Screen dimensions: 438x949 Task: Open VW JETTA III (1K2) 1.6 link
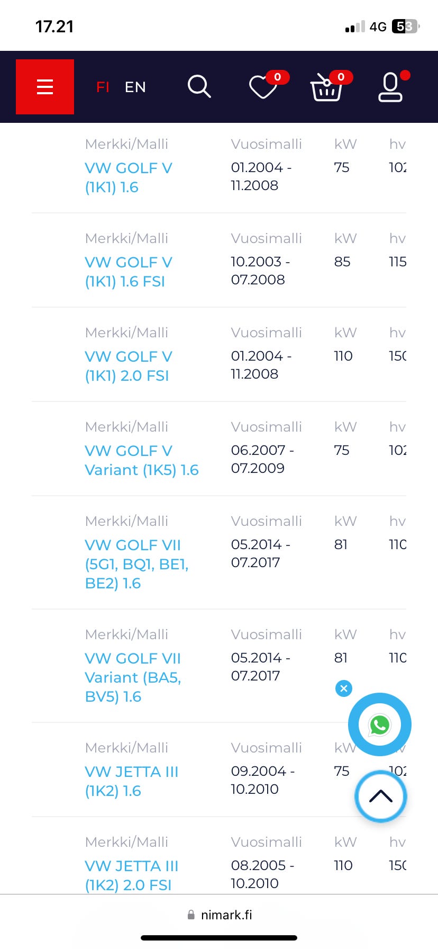(131, 781)
